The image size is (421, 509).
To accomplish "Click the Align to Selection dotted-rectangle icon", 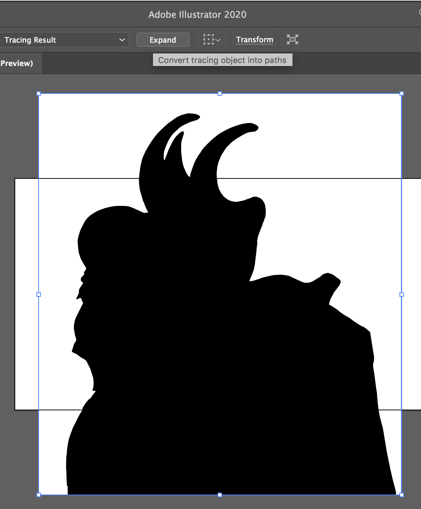I will tap(208, 39).
